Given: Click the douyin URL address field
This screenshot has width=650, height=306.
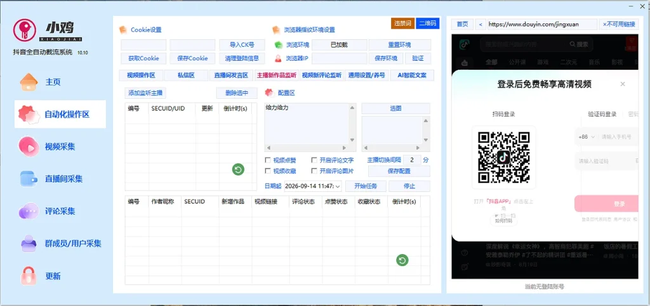Looking at the screenshot, I should [542, 25].
